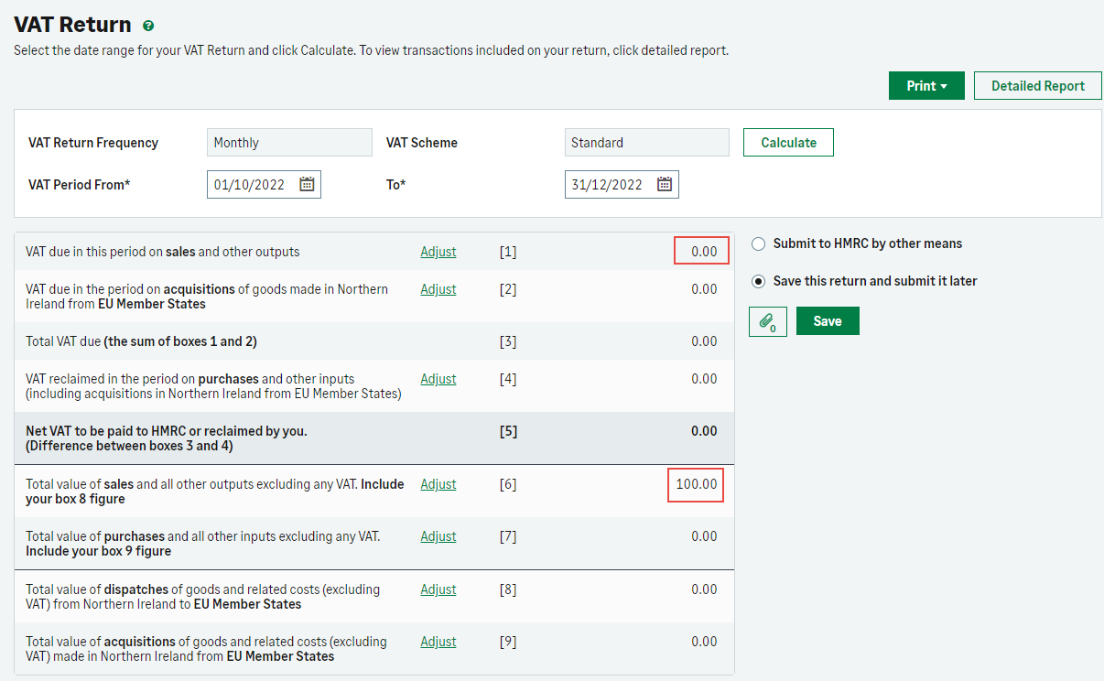Open the VAT Return Frequency field
Image resolution: width=1104 pixels, height=681 pixels.
[x=289, y=143]
